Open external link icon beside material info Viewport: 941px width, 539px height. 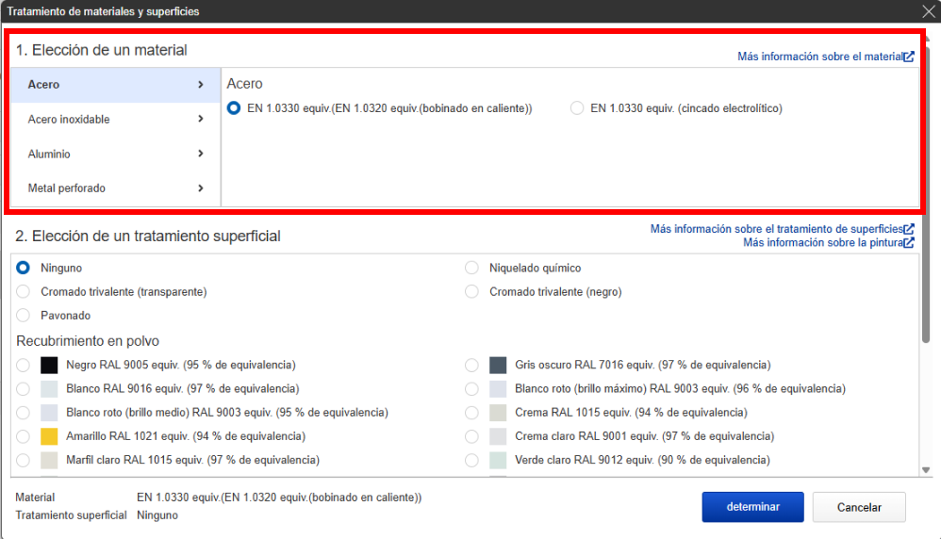(909, 57)
